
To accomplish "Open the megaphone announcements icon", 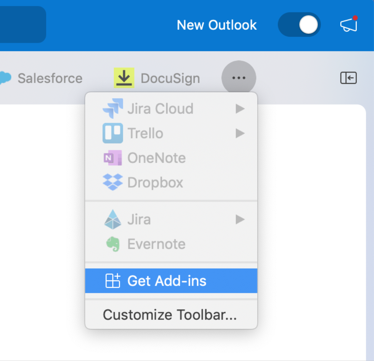I will (349, 24).
